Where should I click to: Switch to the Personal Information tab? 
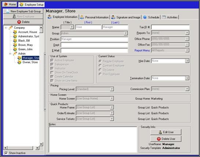click(95, 17)
